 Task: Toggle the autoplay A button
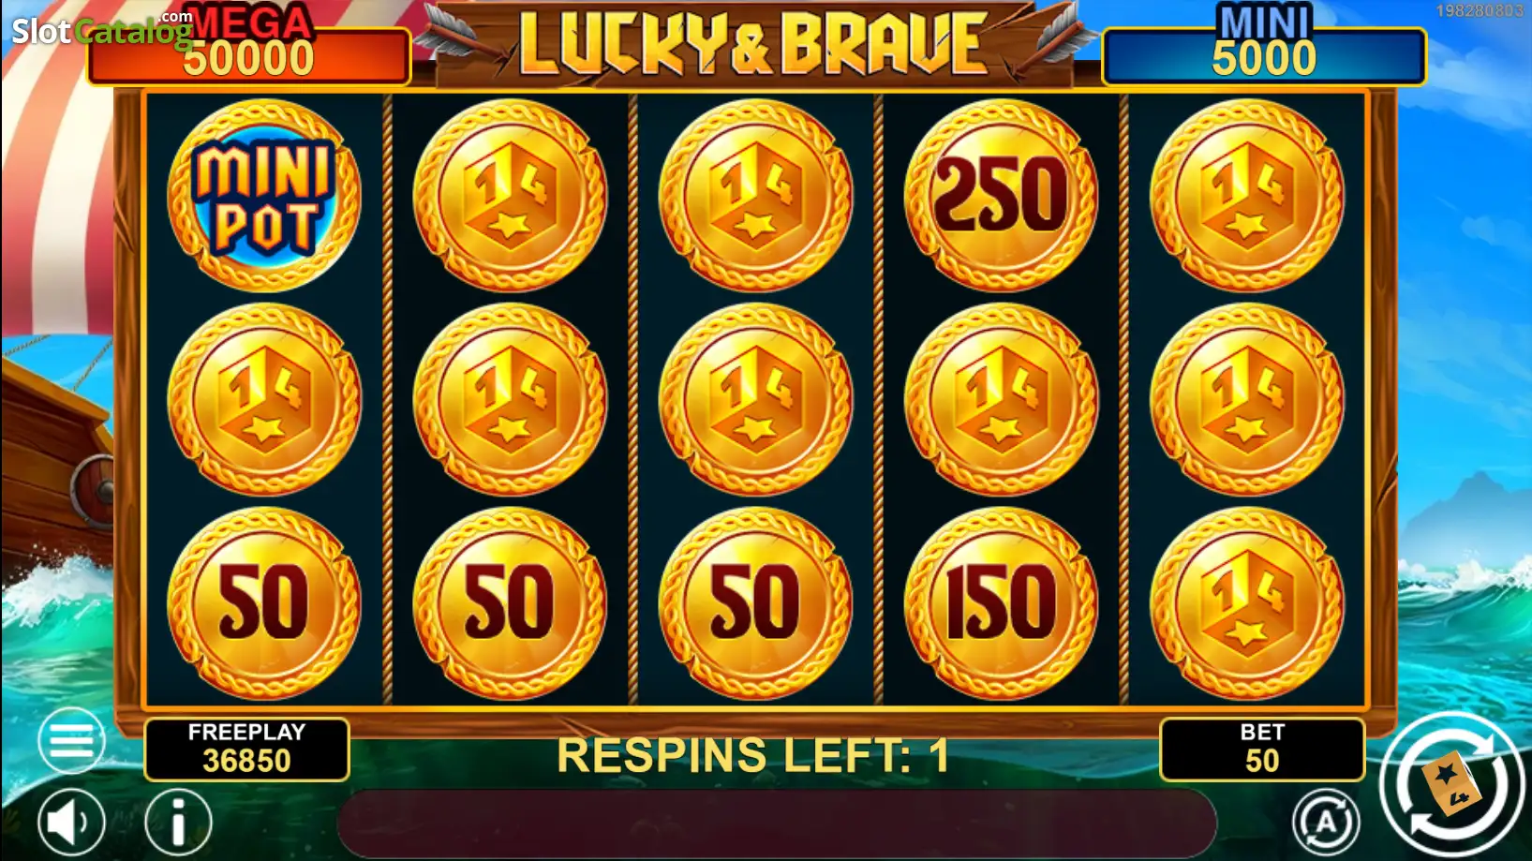[1326, 823]
